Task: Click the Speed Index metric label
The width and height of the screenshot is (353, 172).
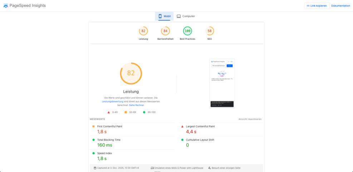Action: point(105,153)
